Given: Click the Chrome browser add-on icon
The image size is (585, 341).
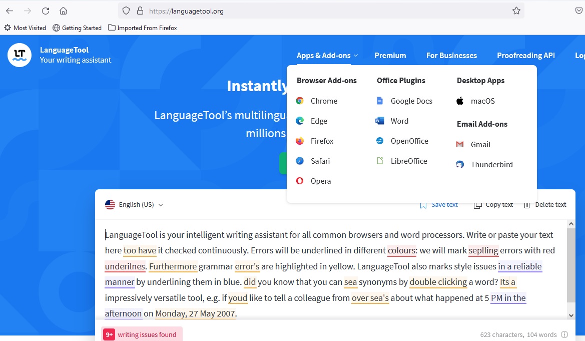Looking at the screenshot, I should pyautogui.click(x=300, y=101).
